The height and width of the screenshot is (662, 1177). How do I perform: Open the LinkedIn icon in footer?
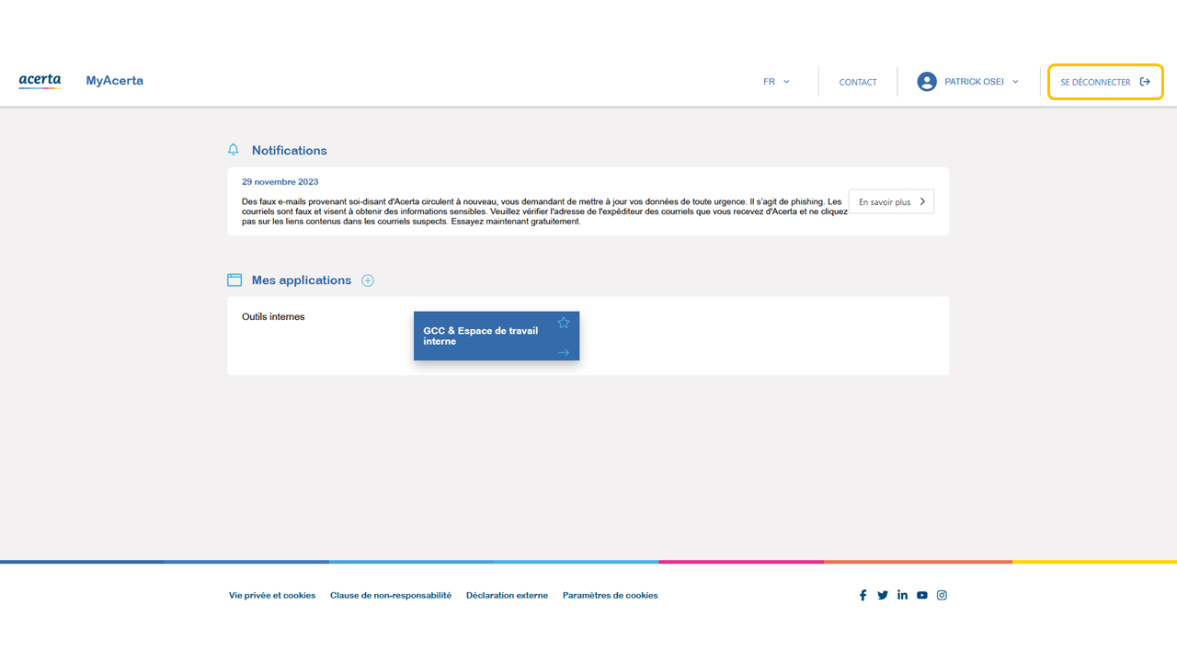[x=902, y=595]
